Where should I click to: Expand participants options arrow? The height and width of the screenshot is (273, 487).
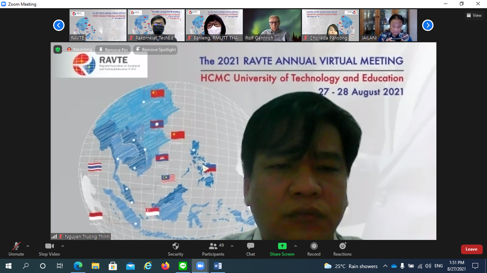232,246
